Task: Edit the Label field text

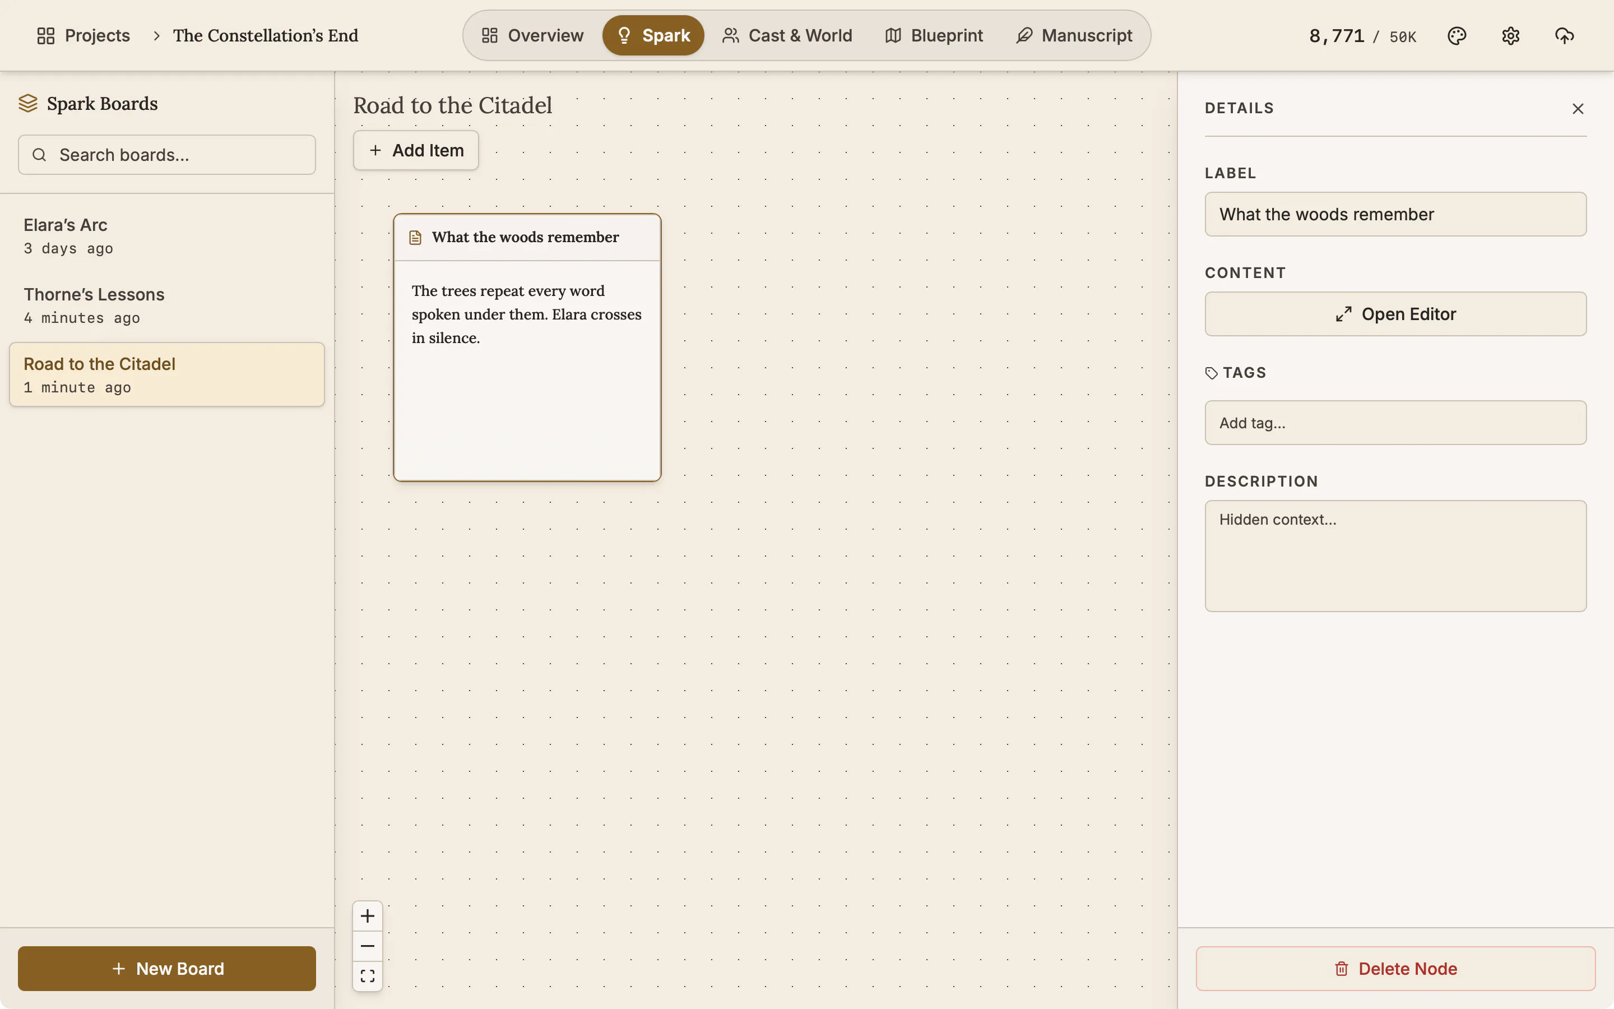Action: point(1395,214)
